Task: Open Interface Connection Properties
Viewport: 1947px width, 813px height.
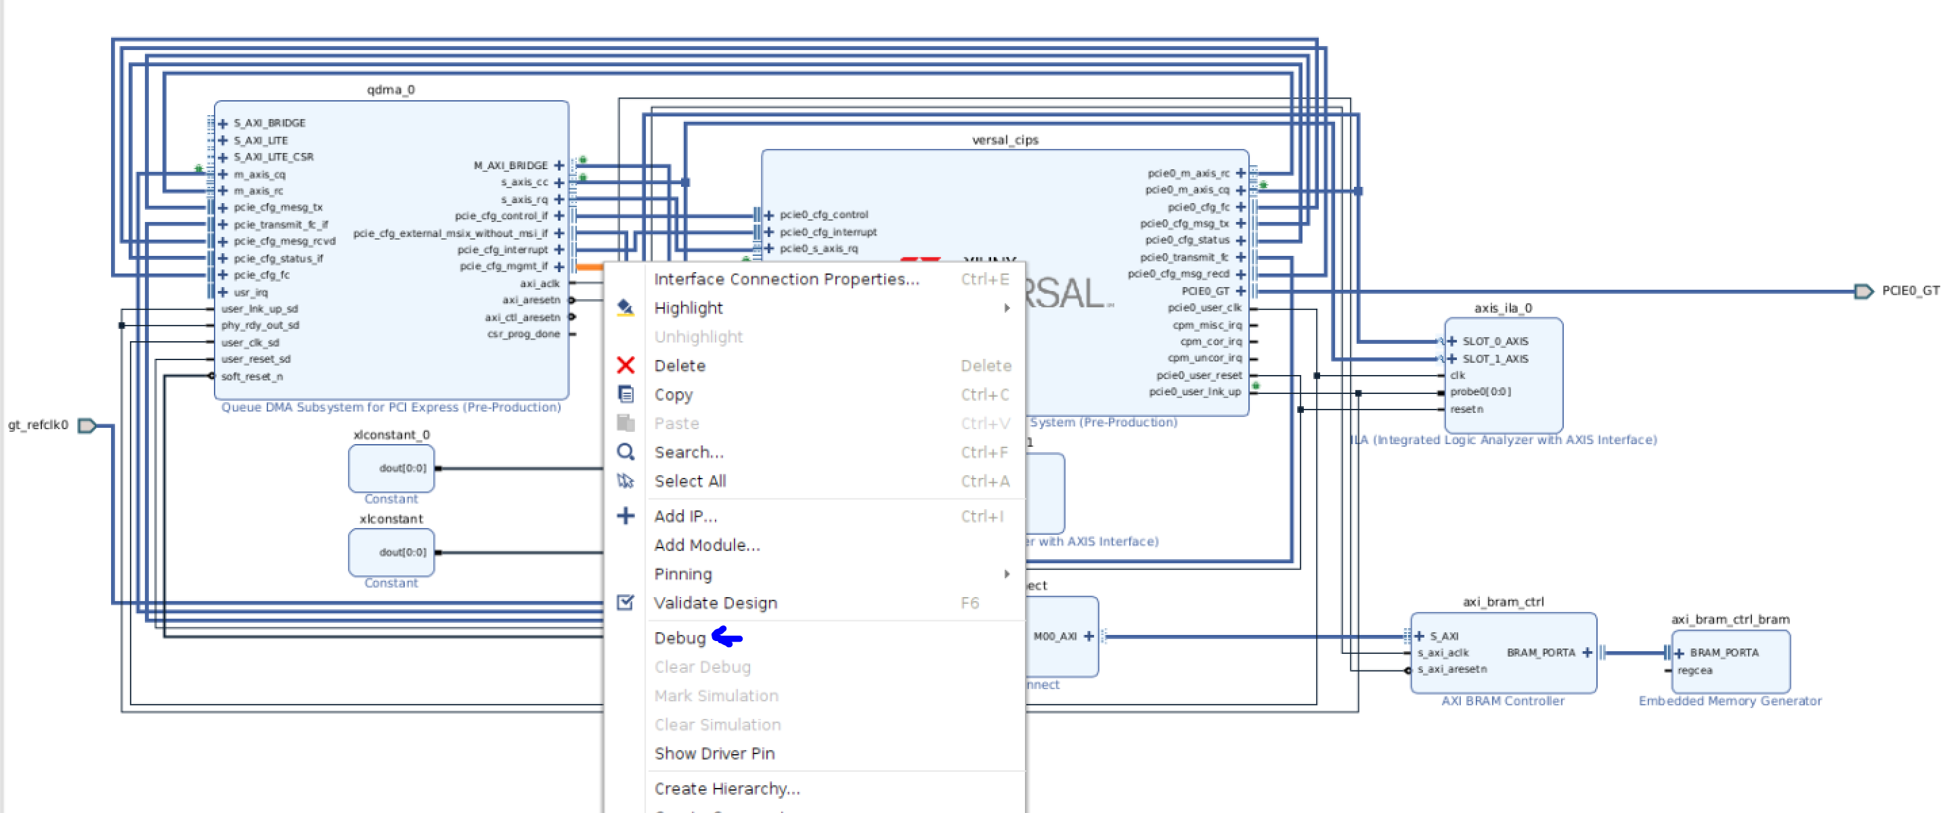Action: (787, 279)
